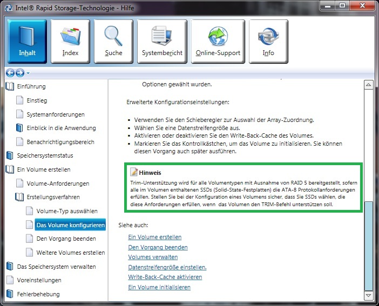Click the scrollbar down arrow
This screenshot has height=306, width=379.
coord(368,295)
